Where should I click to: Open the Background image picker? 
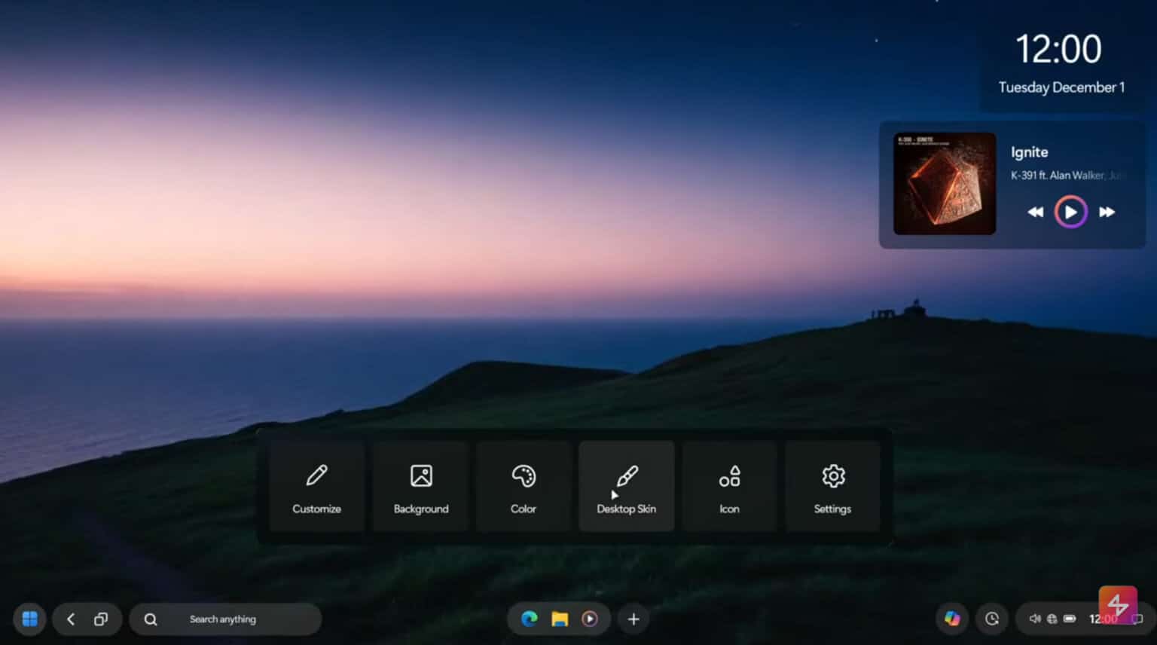[420, 476]
